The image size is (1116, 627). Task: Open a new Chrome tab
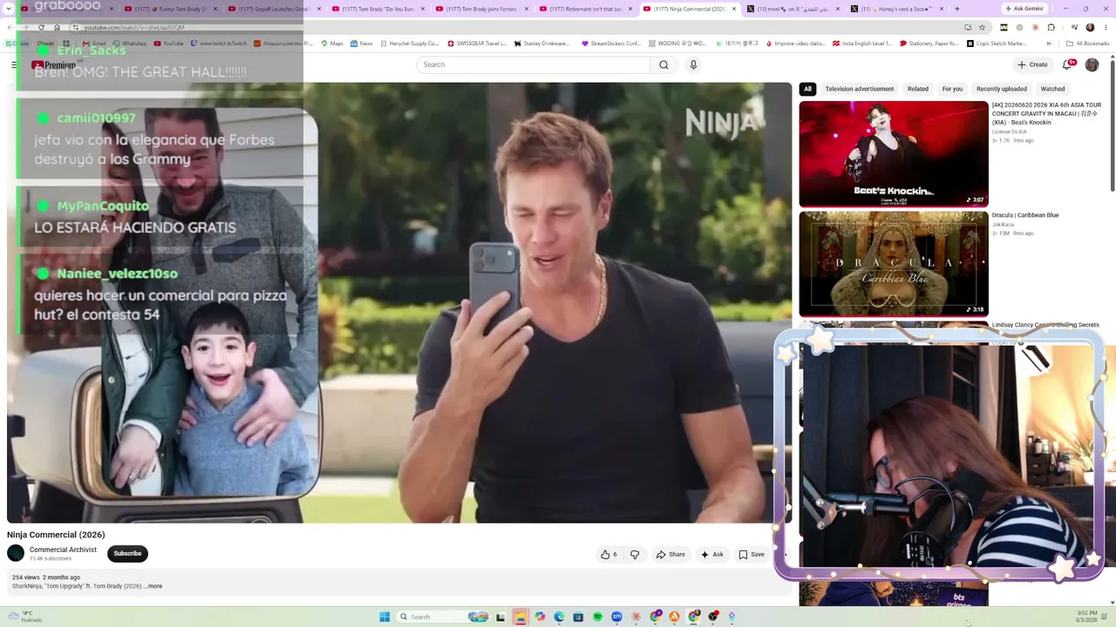956,9
